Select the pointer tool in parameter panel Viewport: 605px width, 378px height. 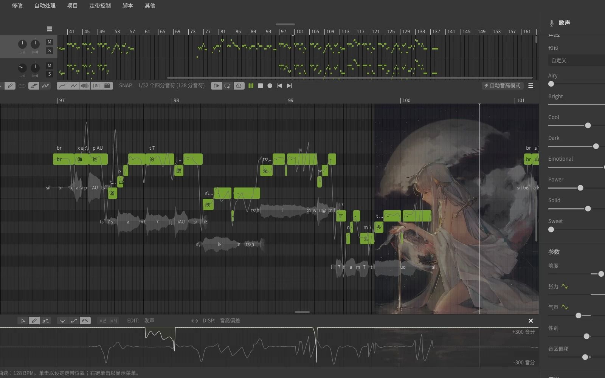click(23, 321)
